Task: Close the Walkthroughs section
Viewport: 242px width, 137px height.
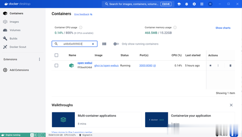Action: pos(231,105)
